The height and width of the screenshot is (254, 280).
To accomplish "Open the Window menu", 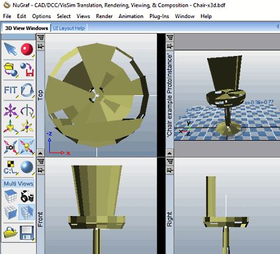I will (185, 16).
